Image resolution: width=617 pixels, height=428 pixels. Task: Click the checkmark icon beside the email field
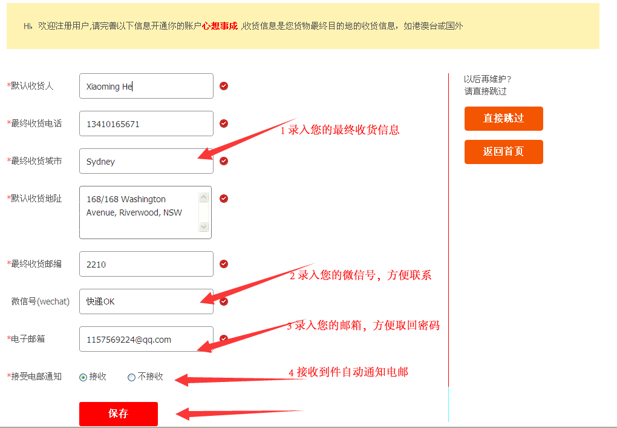pyautogui.click(x=224, y=339)
